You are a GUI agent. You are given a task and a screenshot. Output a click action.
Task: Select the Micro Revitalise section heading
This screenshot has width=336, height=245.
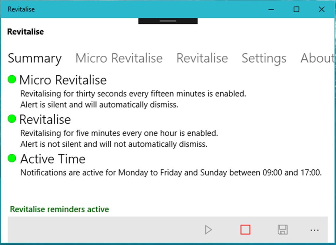coord(63,80)
